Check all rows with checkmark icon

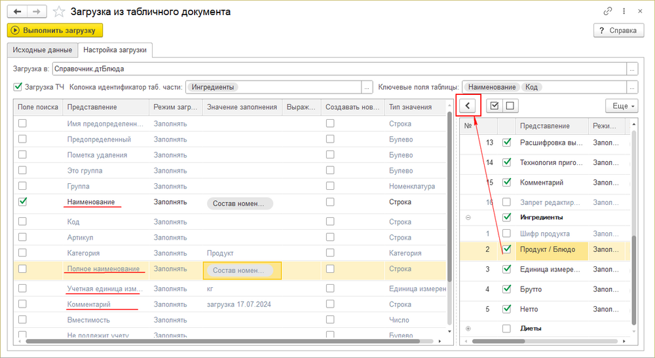pyautogui.click(x=495, y=105)
